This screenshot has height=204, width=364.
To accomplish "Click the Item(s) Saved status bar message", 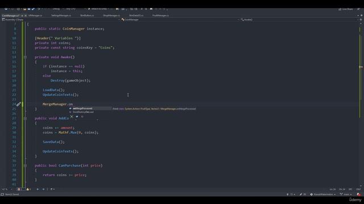I will [12, 194].
